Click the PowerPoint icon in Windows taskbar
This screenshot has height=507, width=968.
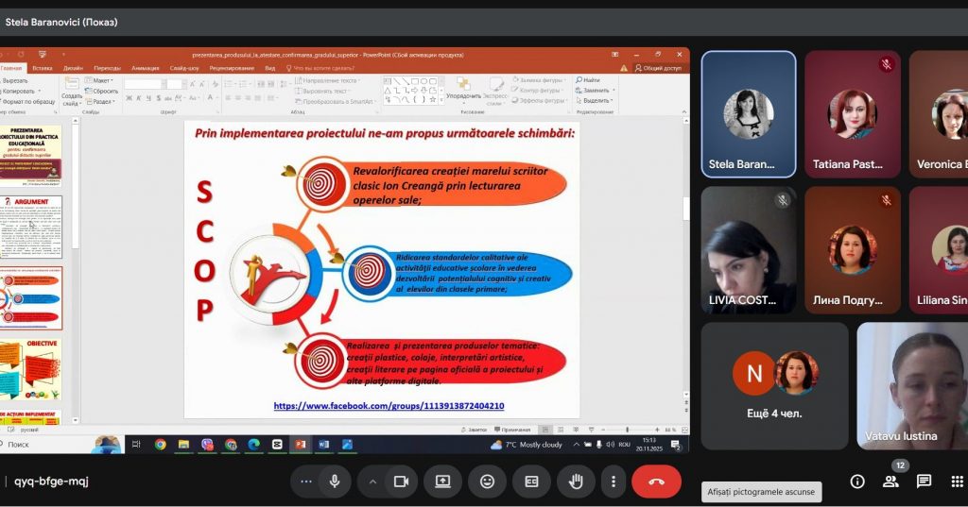coord(300,444)
